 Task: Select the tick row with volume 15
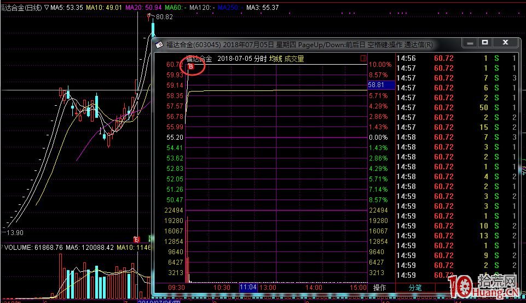(457, 127)
